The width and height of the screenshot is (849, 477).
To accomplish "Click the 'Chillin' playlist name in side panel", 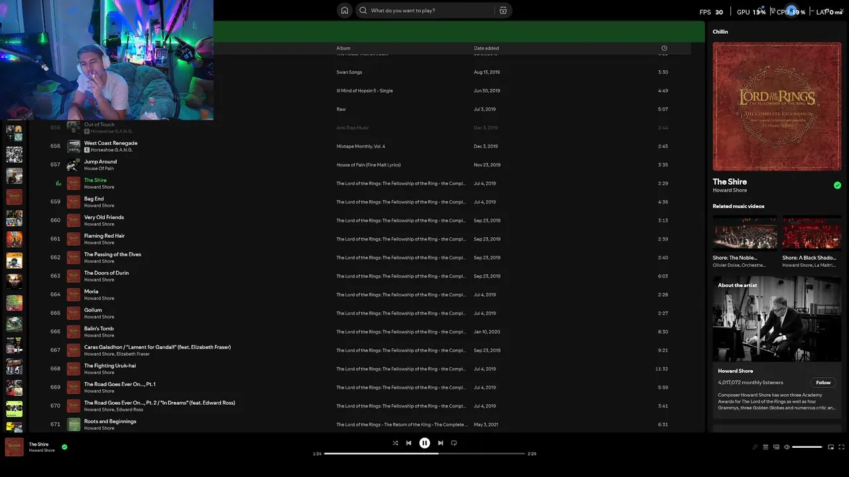I will 720,32.
